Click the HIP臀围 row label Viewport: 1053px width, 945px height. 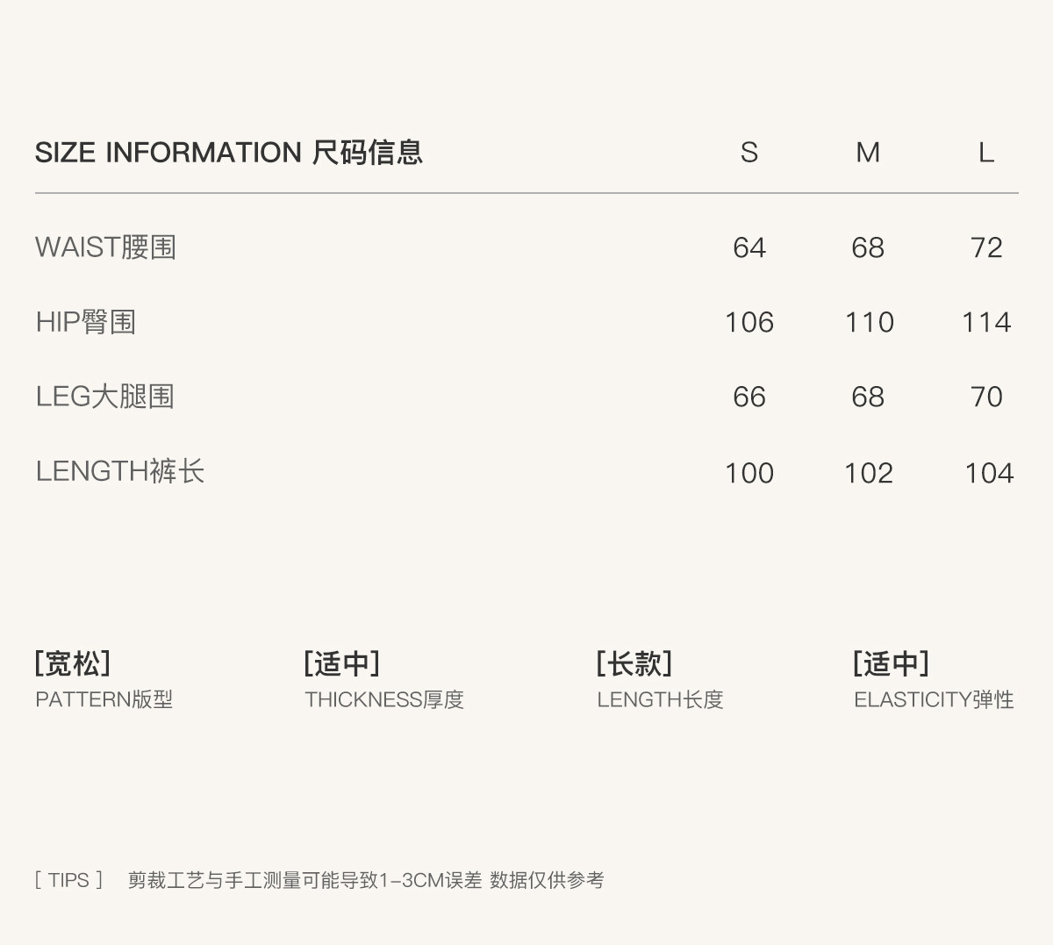86,322
